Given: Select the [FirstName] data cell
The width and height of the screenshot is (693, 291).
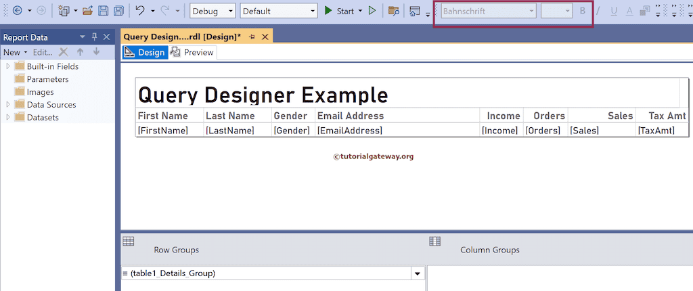Looking at the screenshot, I should (170, 130).
